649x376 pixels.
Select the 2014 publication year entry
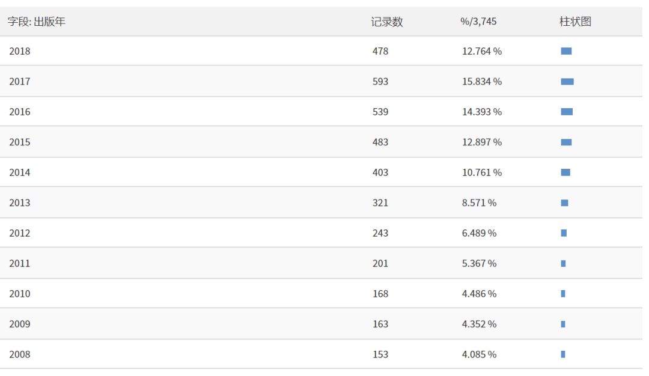[x=19, y=173]
